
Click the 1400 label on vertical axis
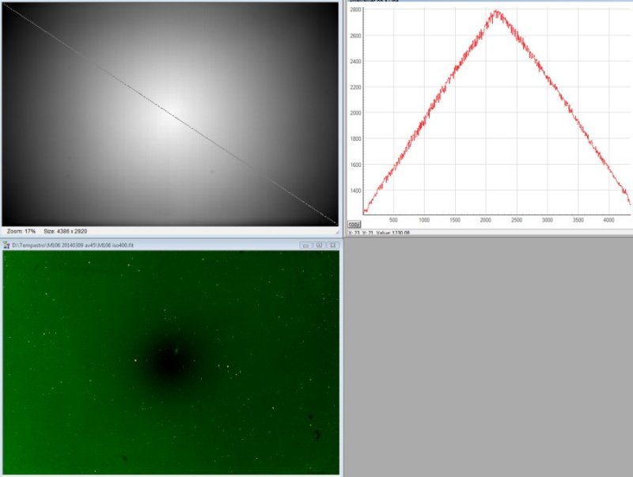coord(355,191)
